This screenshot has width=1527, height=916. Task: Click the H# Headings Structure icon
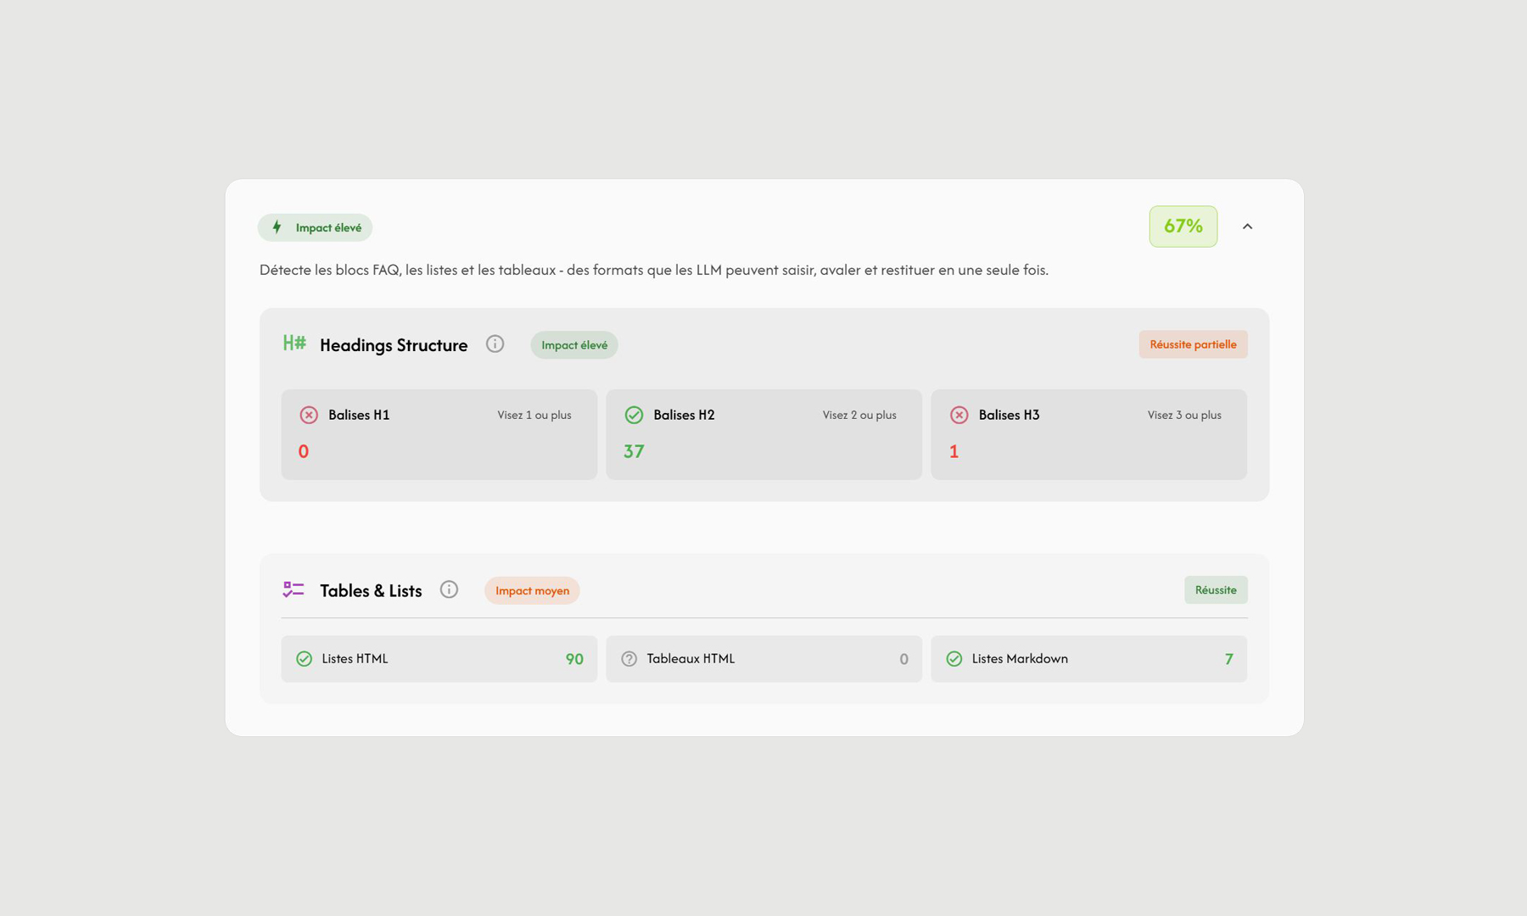[294, 343]
